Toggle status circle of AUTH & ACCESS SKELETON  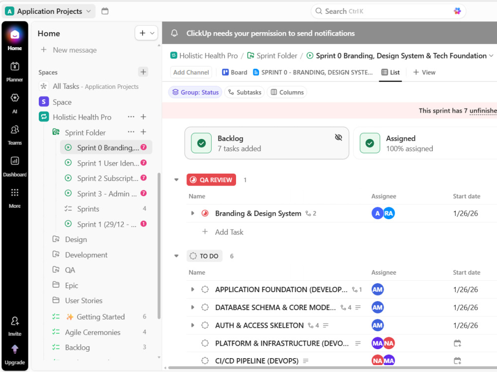click(x=205, y=325)
